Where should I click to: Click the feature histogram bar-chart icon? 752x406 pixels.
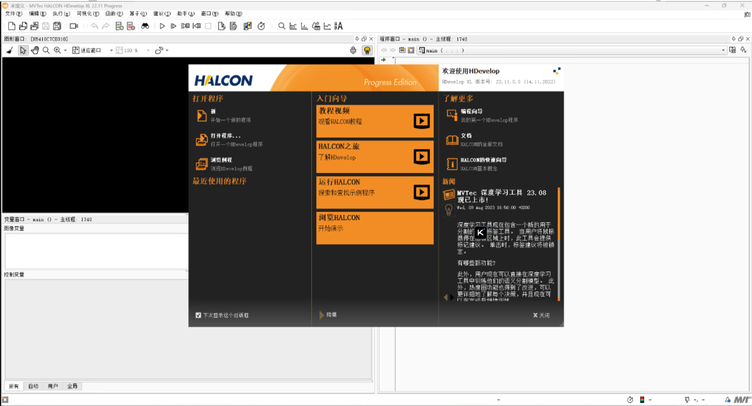point(303,26)
